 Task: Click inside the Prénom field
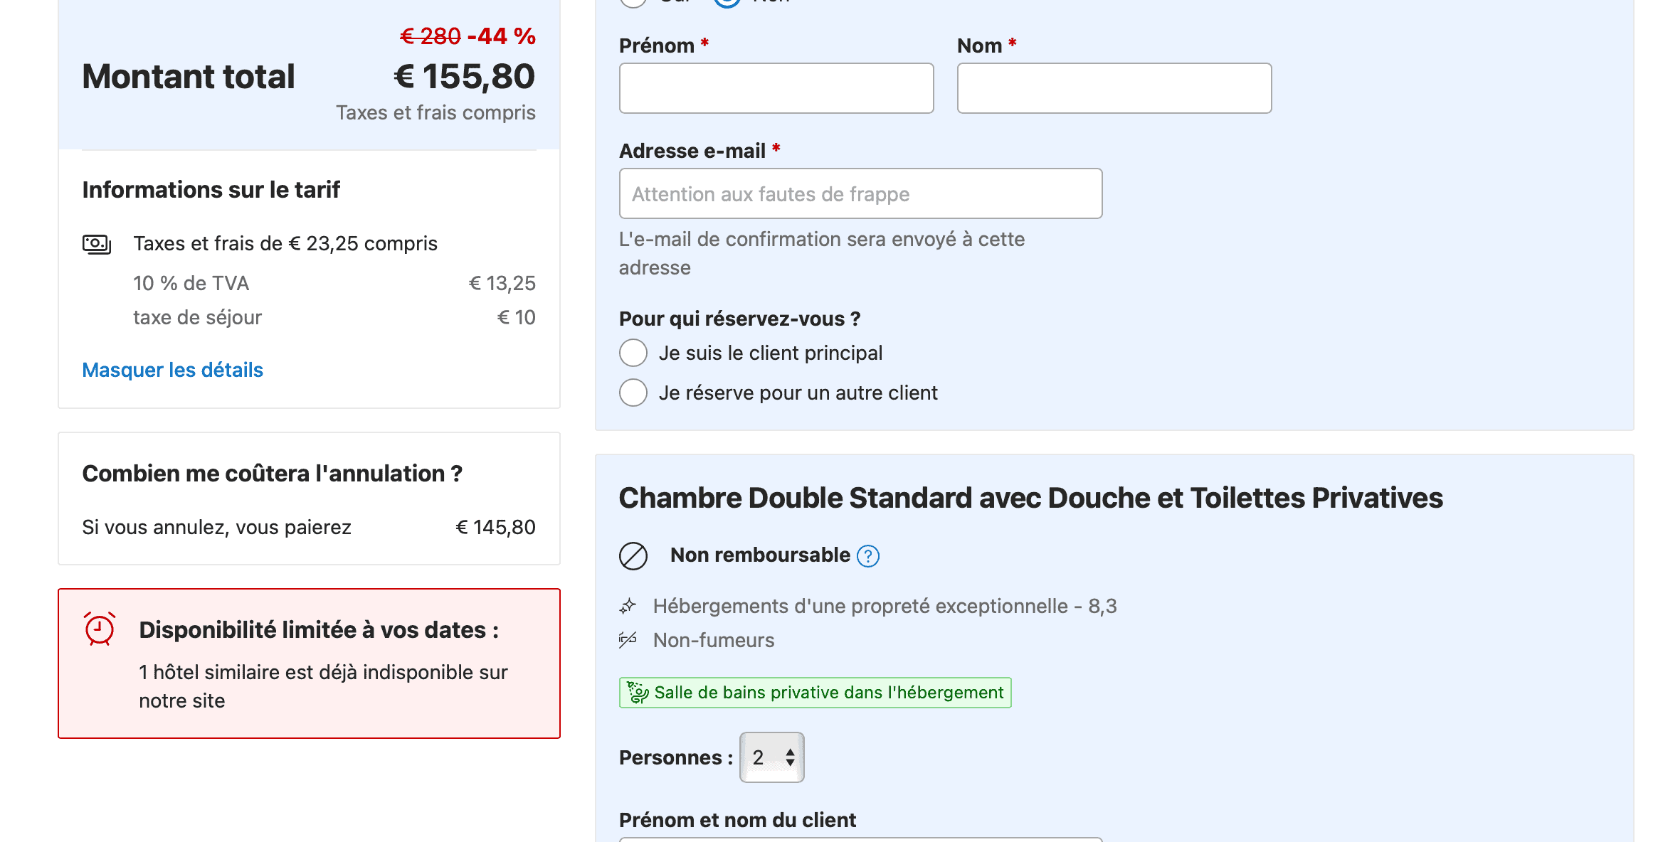point(776,87)
